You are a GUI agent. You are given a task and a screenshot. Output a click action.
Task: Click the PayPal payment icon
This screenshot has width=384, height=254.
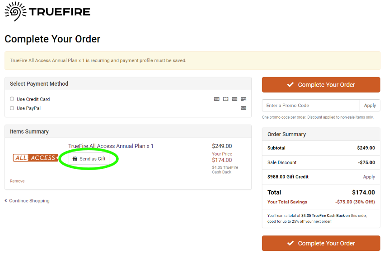click(x=244, y=108)
